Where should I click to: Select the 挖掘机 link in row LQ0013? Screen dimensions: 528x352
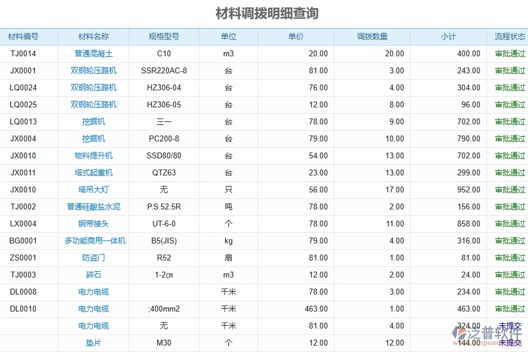93,121
